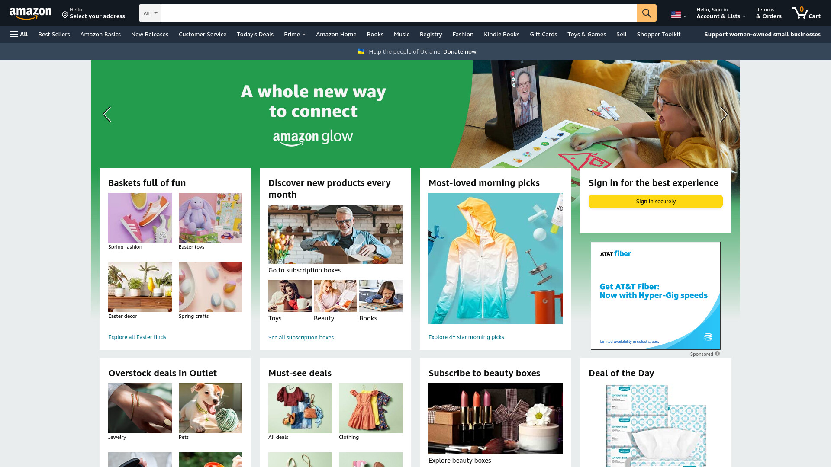The height and width of the screenshot is (467, 831).
Task: Open the All hamburger menu
Action: tap(19, 34)
